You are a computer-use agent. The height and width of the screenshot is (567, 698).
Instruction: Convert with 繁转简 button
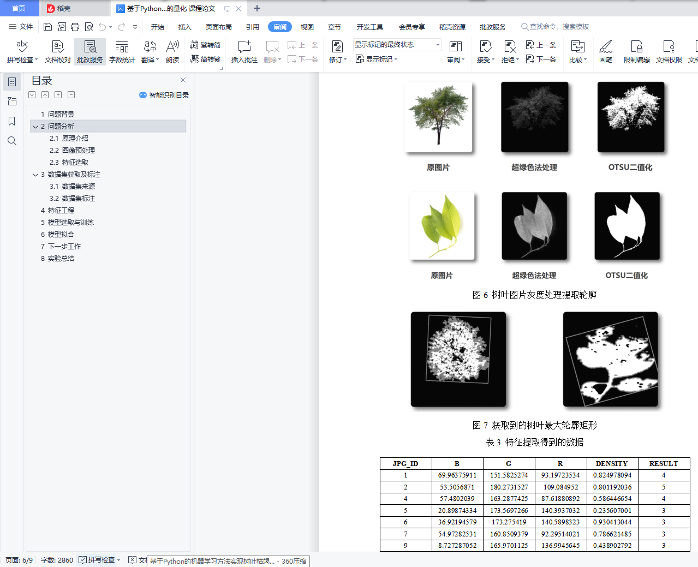click(205, 45)
